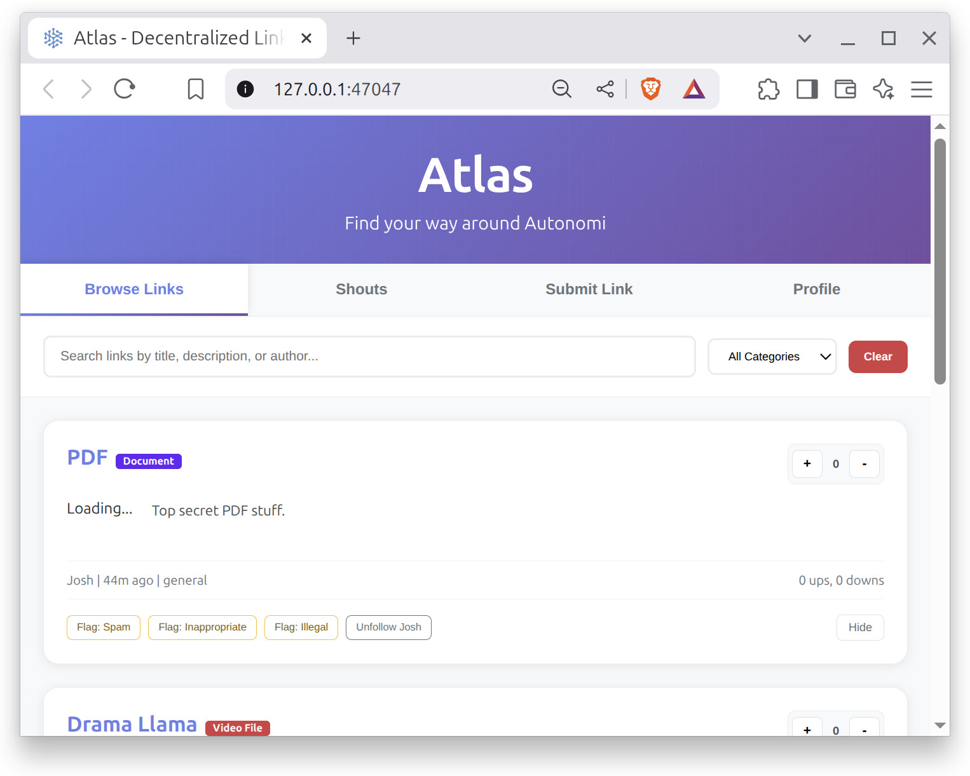Open the Shouts tab

[x=362, y=289]
